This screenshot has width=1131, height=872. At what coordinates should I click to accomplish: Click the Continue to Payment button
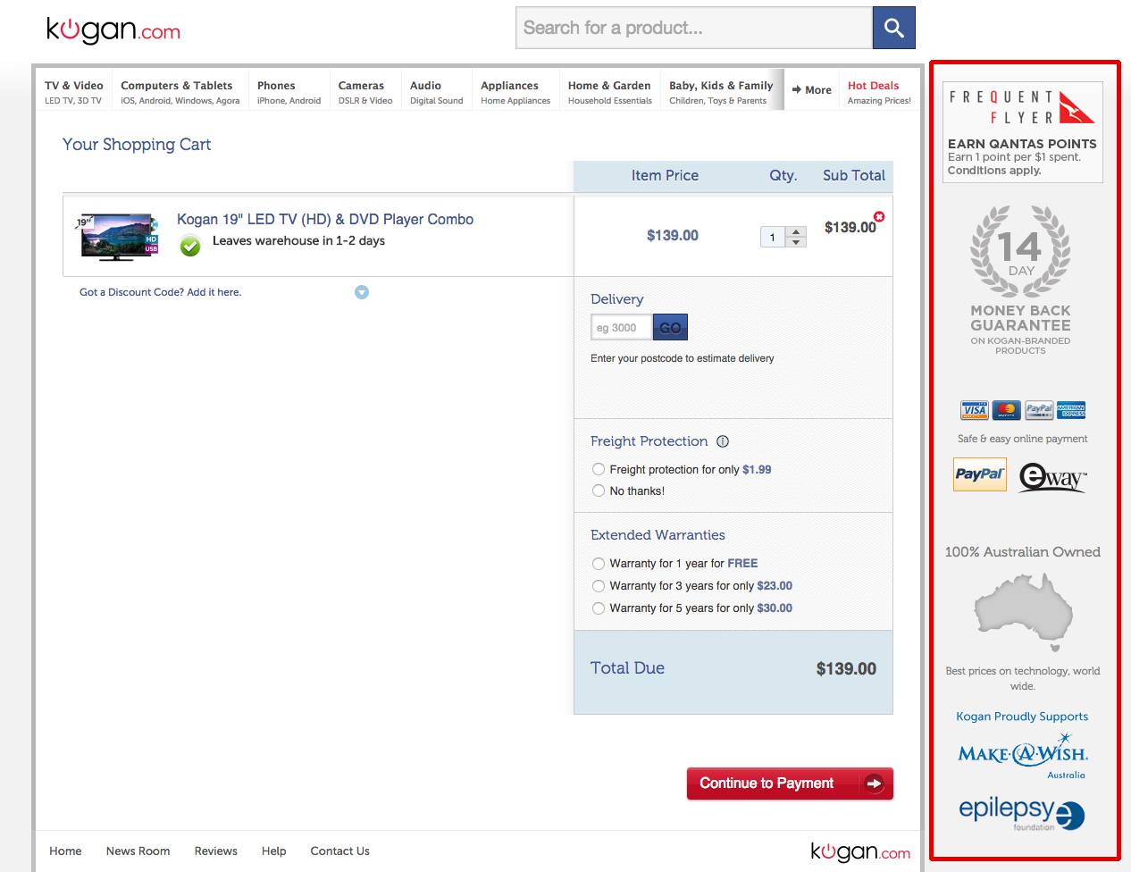tap(790, 784)
